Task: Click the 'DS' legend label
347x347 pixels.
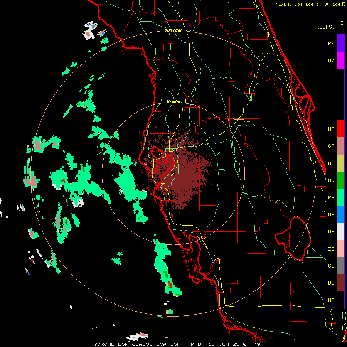Action: [331, 231]
